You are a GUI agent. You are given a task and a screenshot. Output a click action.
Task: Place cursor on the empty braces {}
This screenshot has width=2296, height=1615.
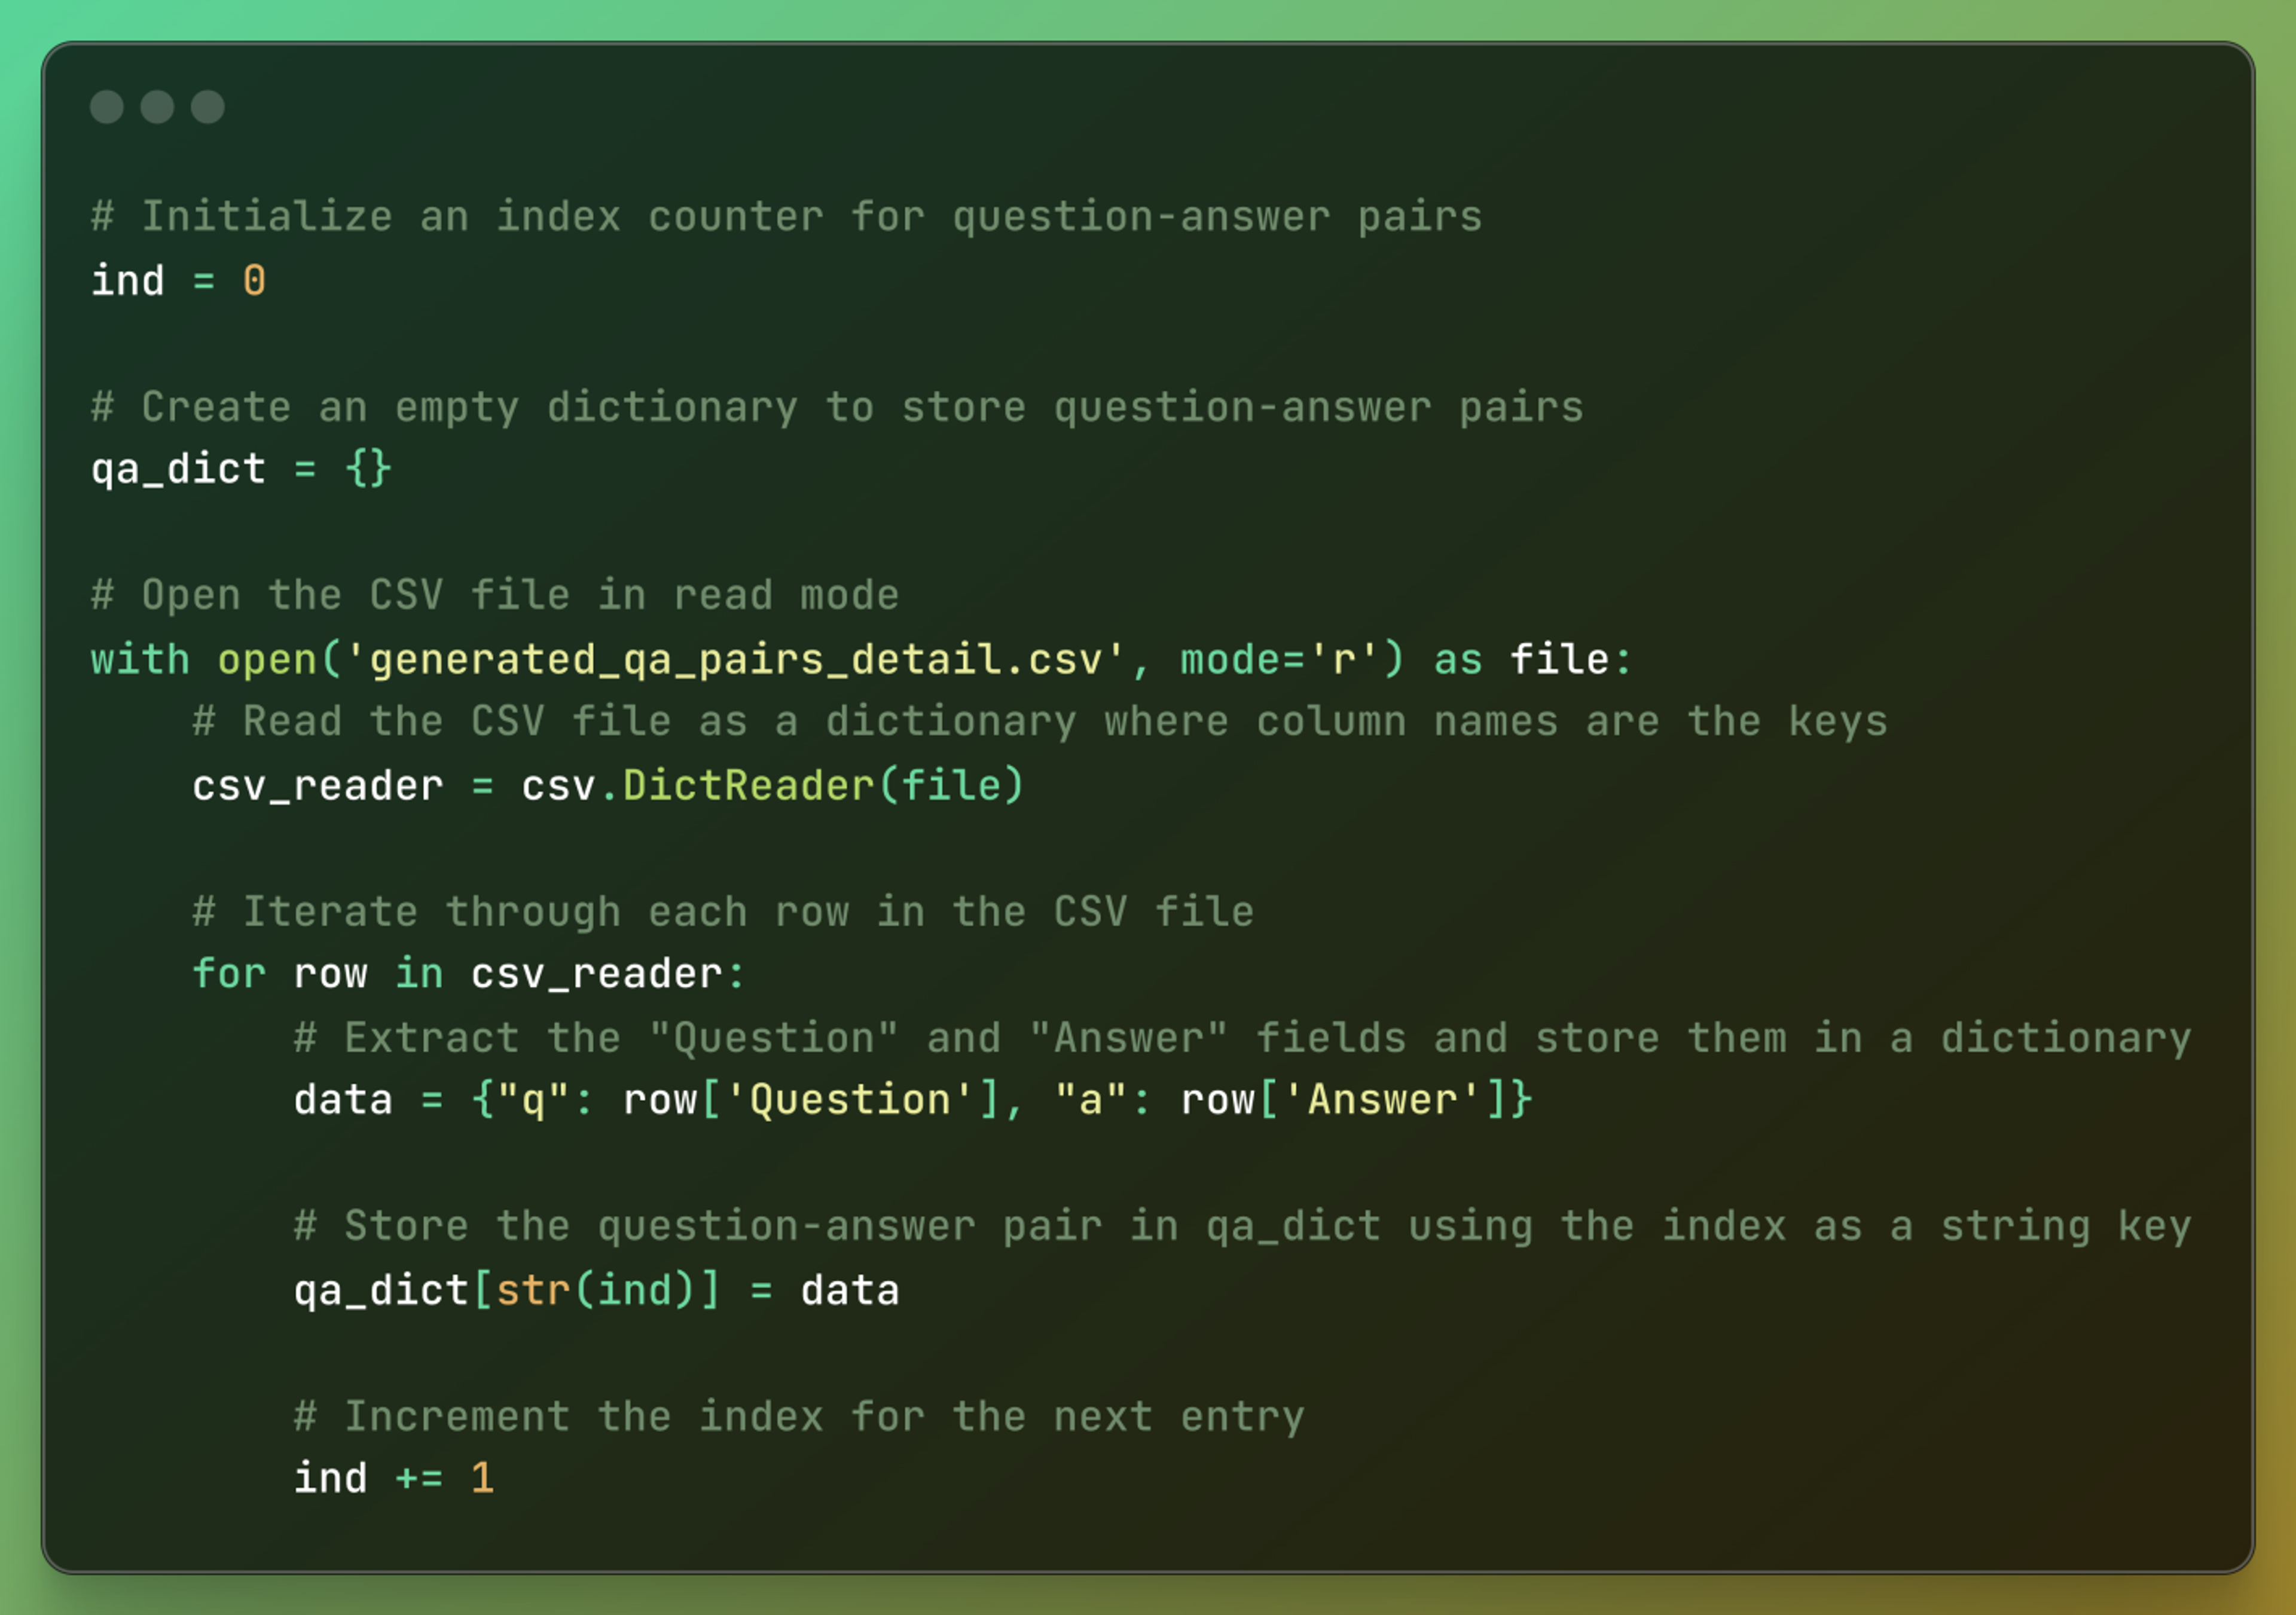point(368,468)
